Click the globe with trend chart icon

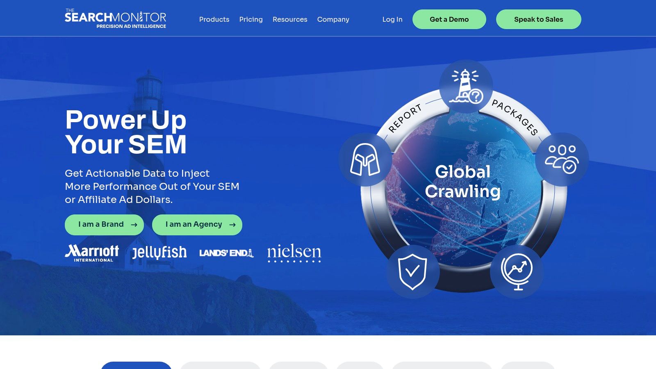[x=517, y=272]
